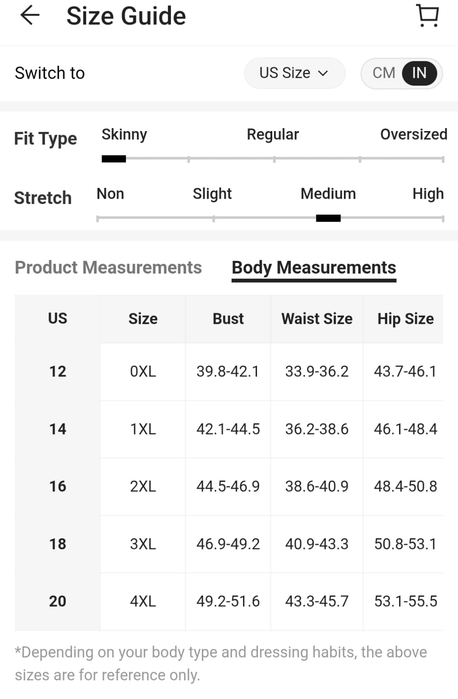
Task: Go back with the arrow icon
Action: [30, 15]
